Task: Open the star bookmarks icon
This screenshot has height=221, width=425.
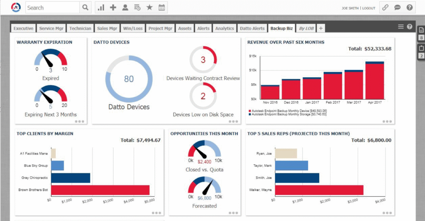Action: (x=149, y=7)
